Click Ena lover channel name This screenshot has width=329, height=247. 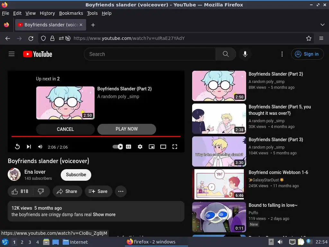pos(35,172)
